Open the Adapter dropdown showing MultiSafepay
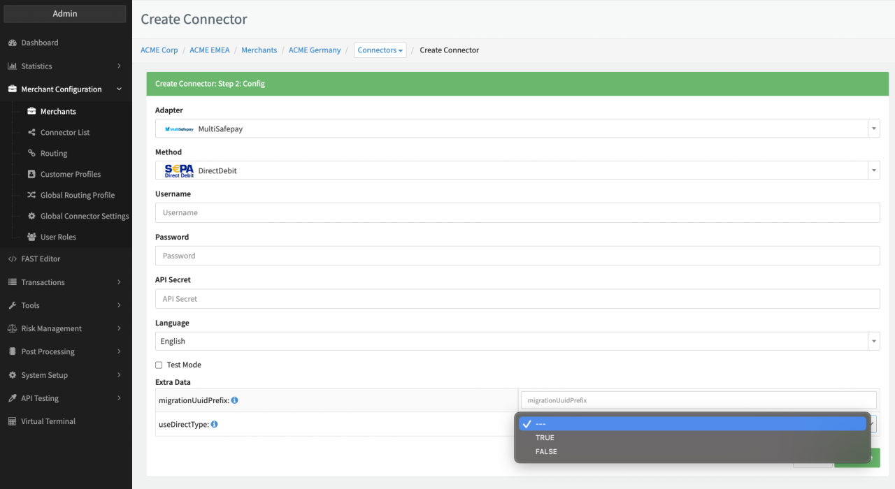 point(517,129)
